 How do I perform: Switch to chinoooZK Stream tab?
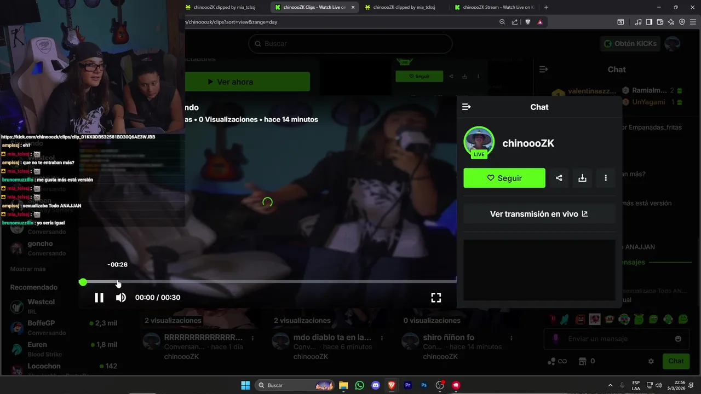point(494,7)
